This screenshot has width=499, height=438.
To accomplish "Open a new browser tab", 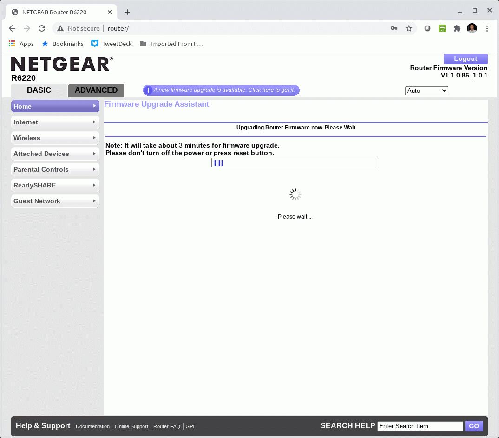I will (x=127, y=12).
